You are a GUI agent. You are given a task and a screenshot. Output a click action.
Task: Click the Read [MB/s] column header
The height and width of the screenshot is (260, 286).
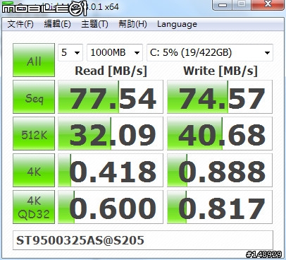(111, 71)
